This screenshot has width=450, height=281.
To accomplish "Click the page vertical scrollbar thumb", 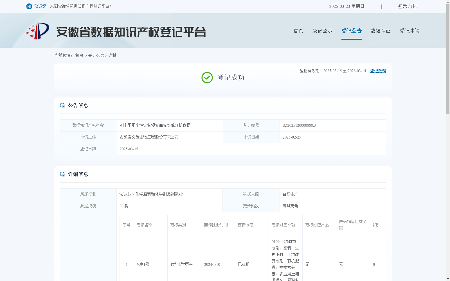I will pos(448,59).
